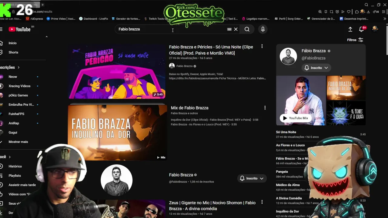The height and width of the screenshot is (218, 388).
Task: Bookmark page with heart icon
Action: (349, 12)
